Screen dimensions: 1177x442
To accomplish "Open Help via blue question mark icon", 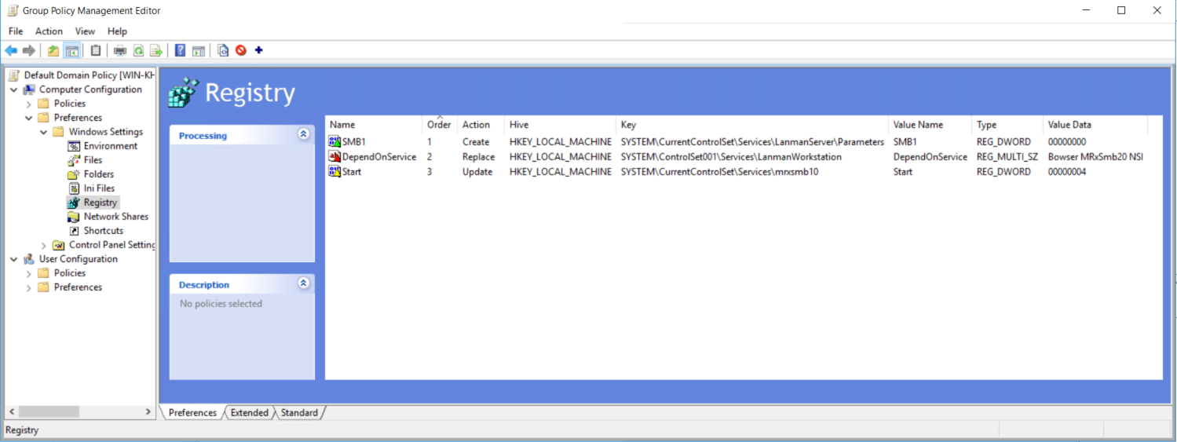I will click(181, 51).
